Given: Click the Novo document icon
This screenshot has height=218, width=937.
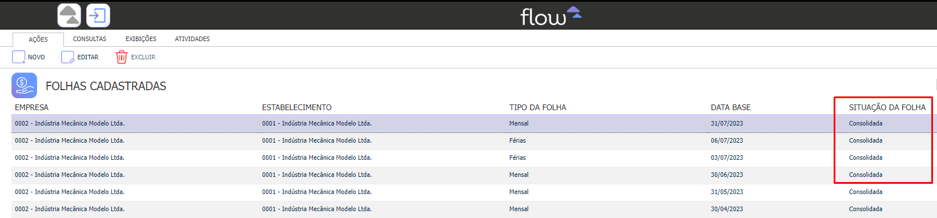Looking at the screenshot, I should point(19,57).
